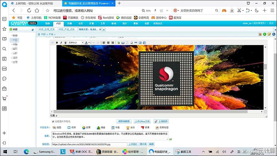Viewport: 277px width, 156px height.
Task: Click the browser home icon
Action: click(37, 11)
